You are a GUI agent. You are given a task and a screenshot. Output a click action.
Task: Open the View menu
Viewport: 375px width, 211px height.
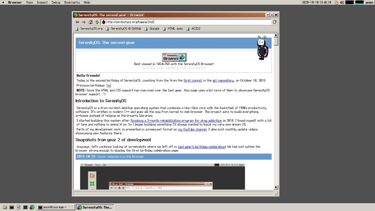point(30,2)
